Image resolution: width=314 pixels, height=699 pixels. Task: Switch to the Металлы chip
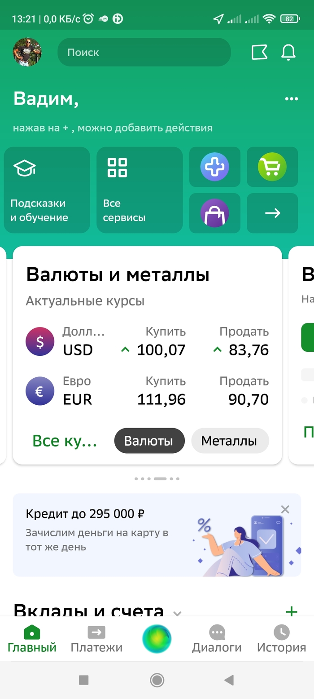[230, 441]
